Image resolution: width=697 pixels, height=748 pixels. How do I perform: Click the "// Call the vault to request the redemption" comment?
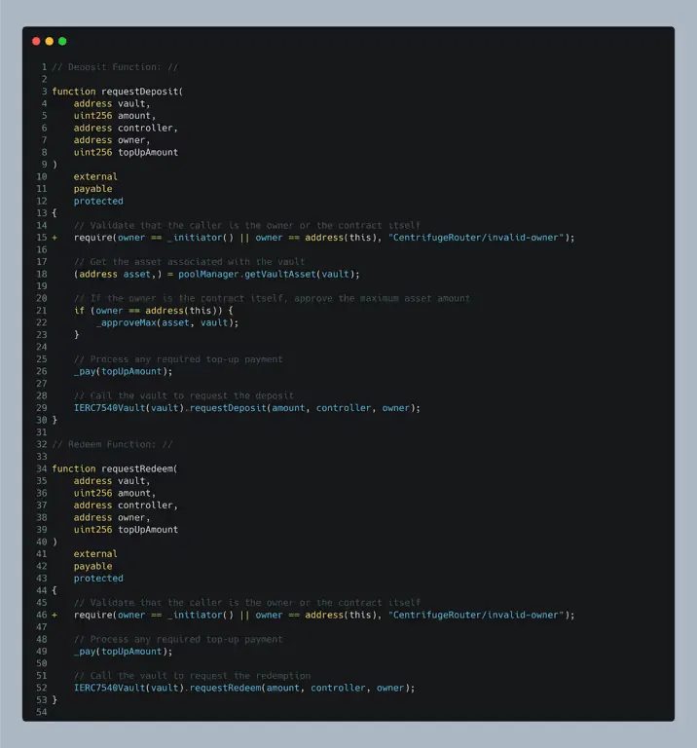[192, 676]
